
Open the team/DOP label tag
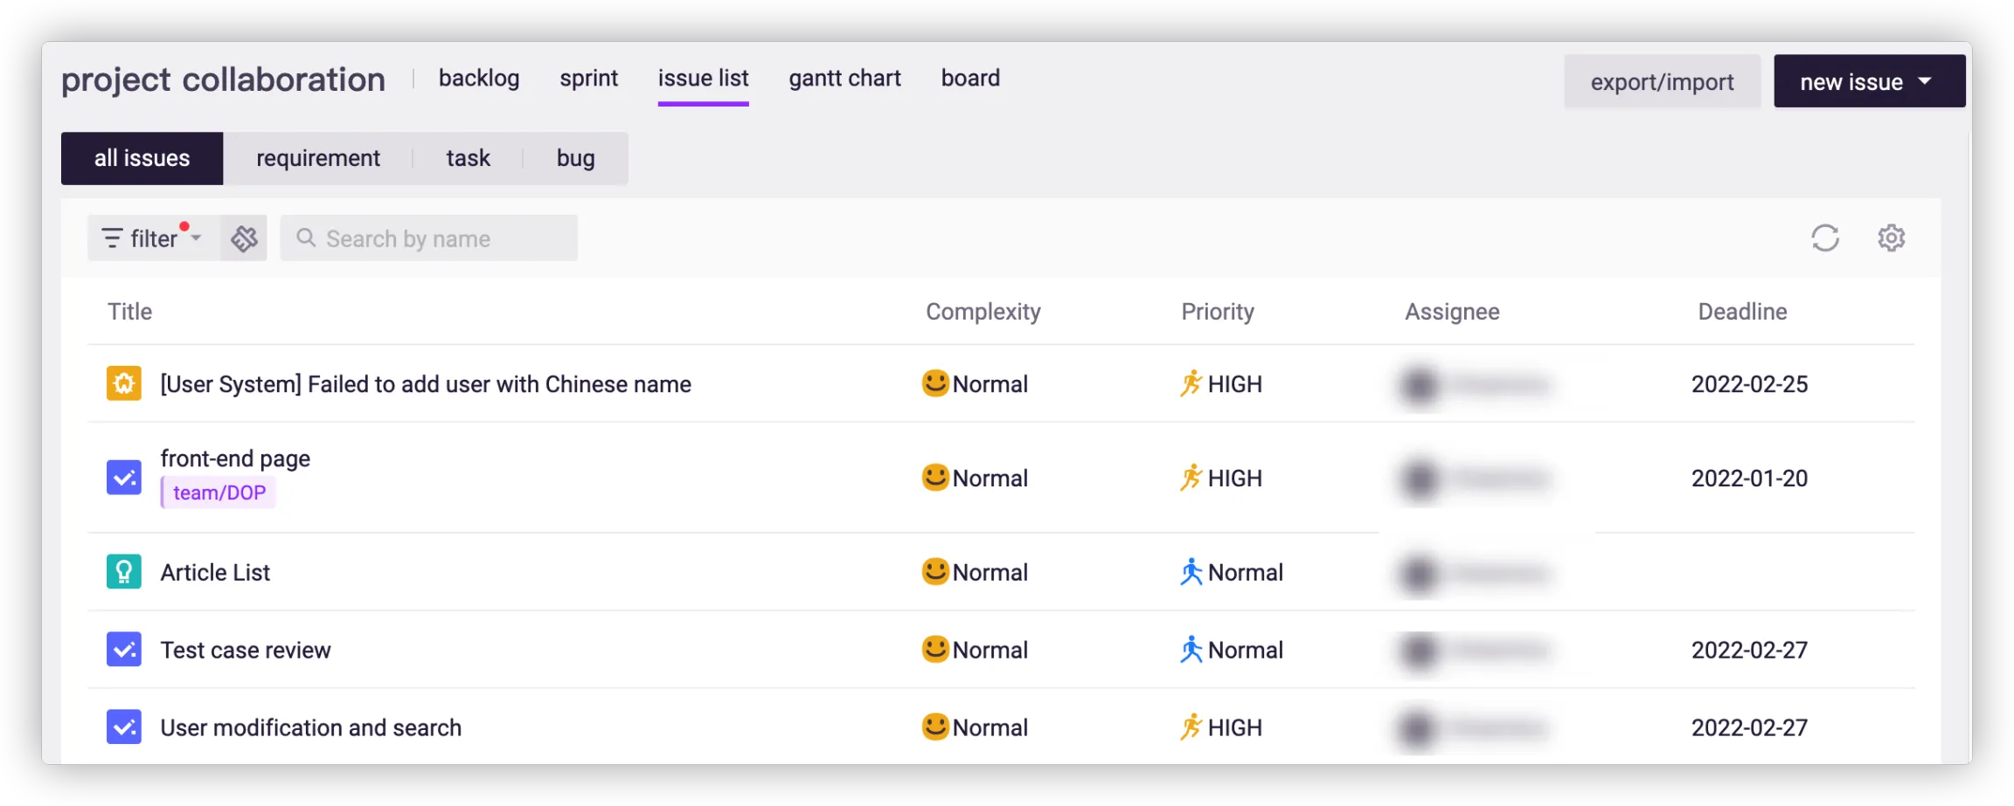click(x=219, y=493)
